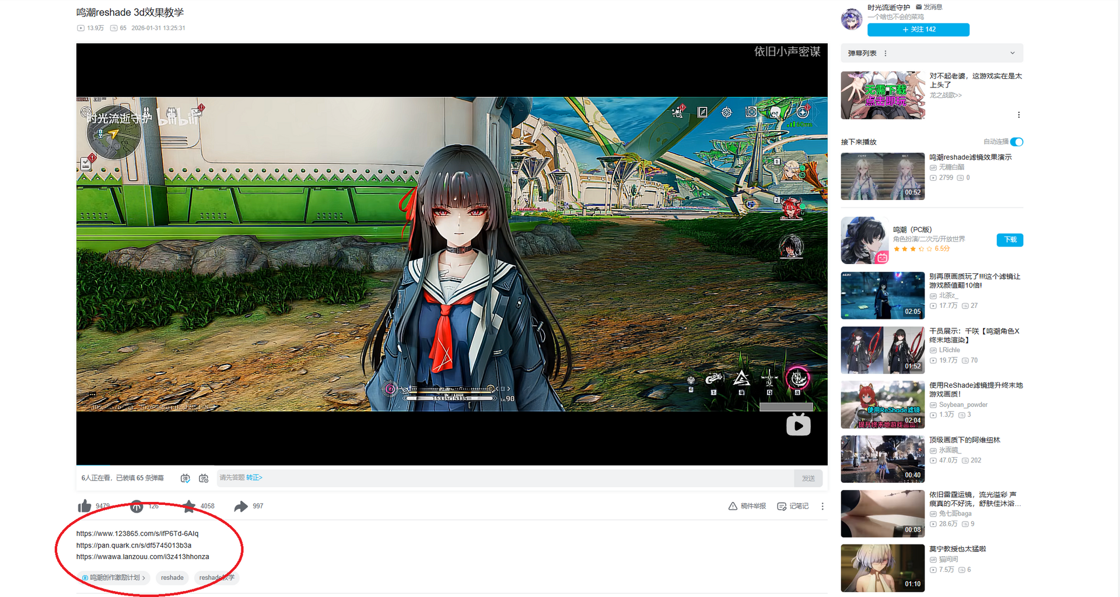Open thumbnail of 顶级画质下的阿维纽林 video
The height and width of the screenshot is (597, 1120).
click(883, 459)
